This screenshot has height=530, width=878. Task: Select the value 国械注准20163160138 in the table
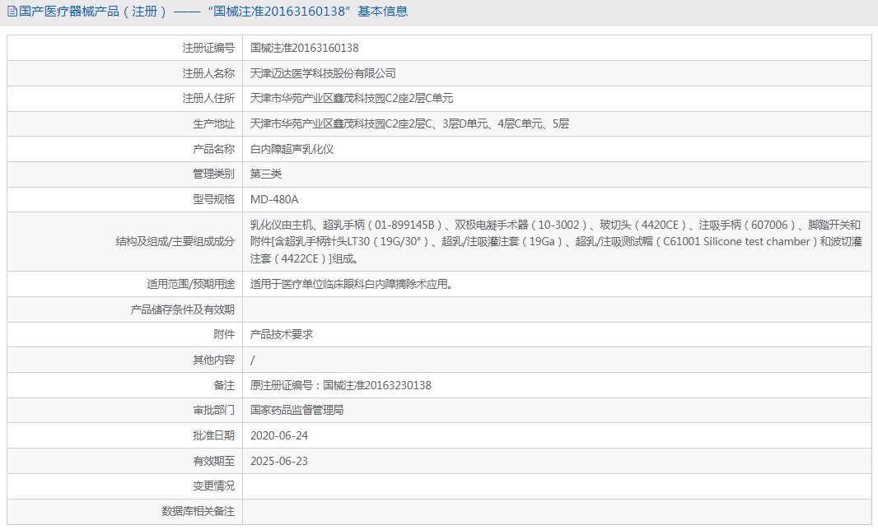click(304, 48)
